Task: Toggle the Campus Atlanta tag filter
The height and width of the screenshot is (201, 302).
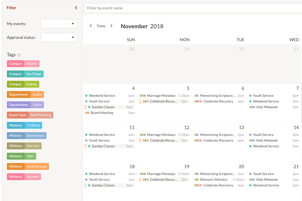Action: [x=23, y=64]
